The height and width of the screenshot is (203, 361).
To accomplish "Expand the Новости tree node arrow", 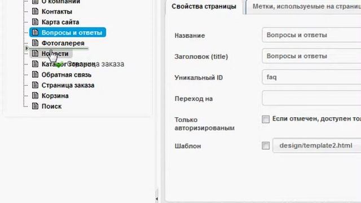I will [27, 48].
